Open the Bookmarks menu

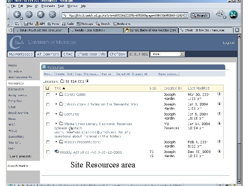click(x=48, y=6)
